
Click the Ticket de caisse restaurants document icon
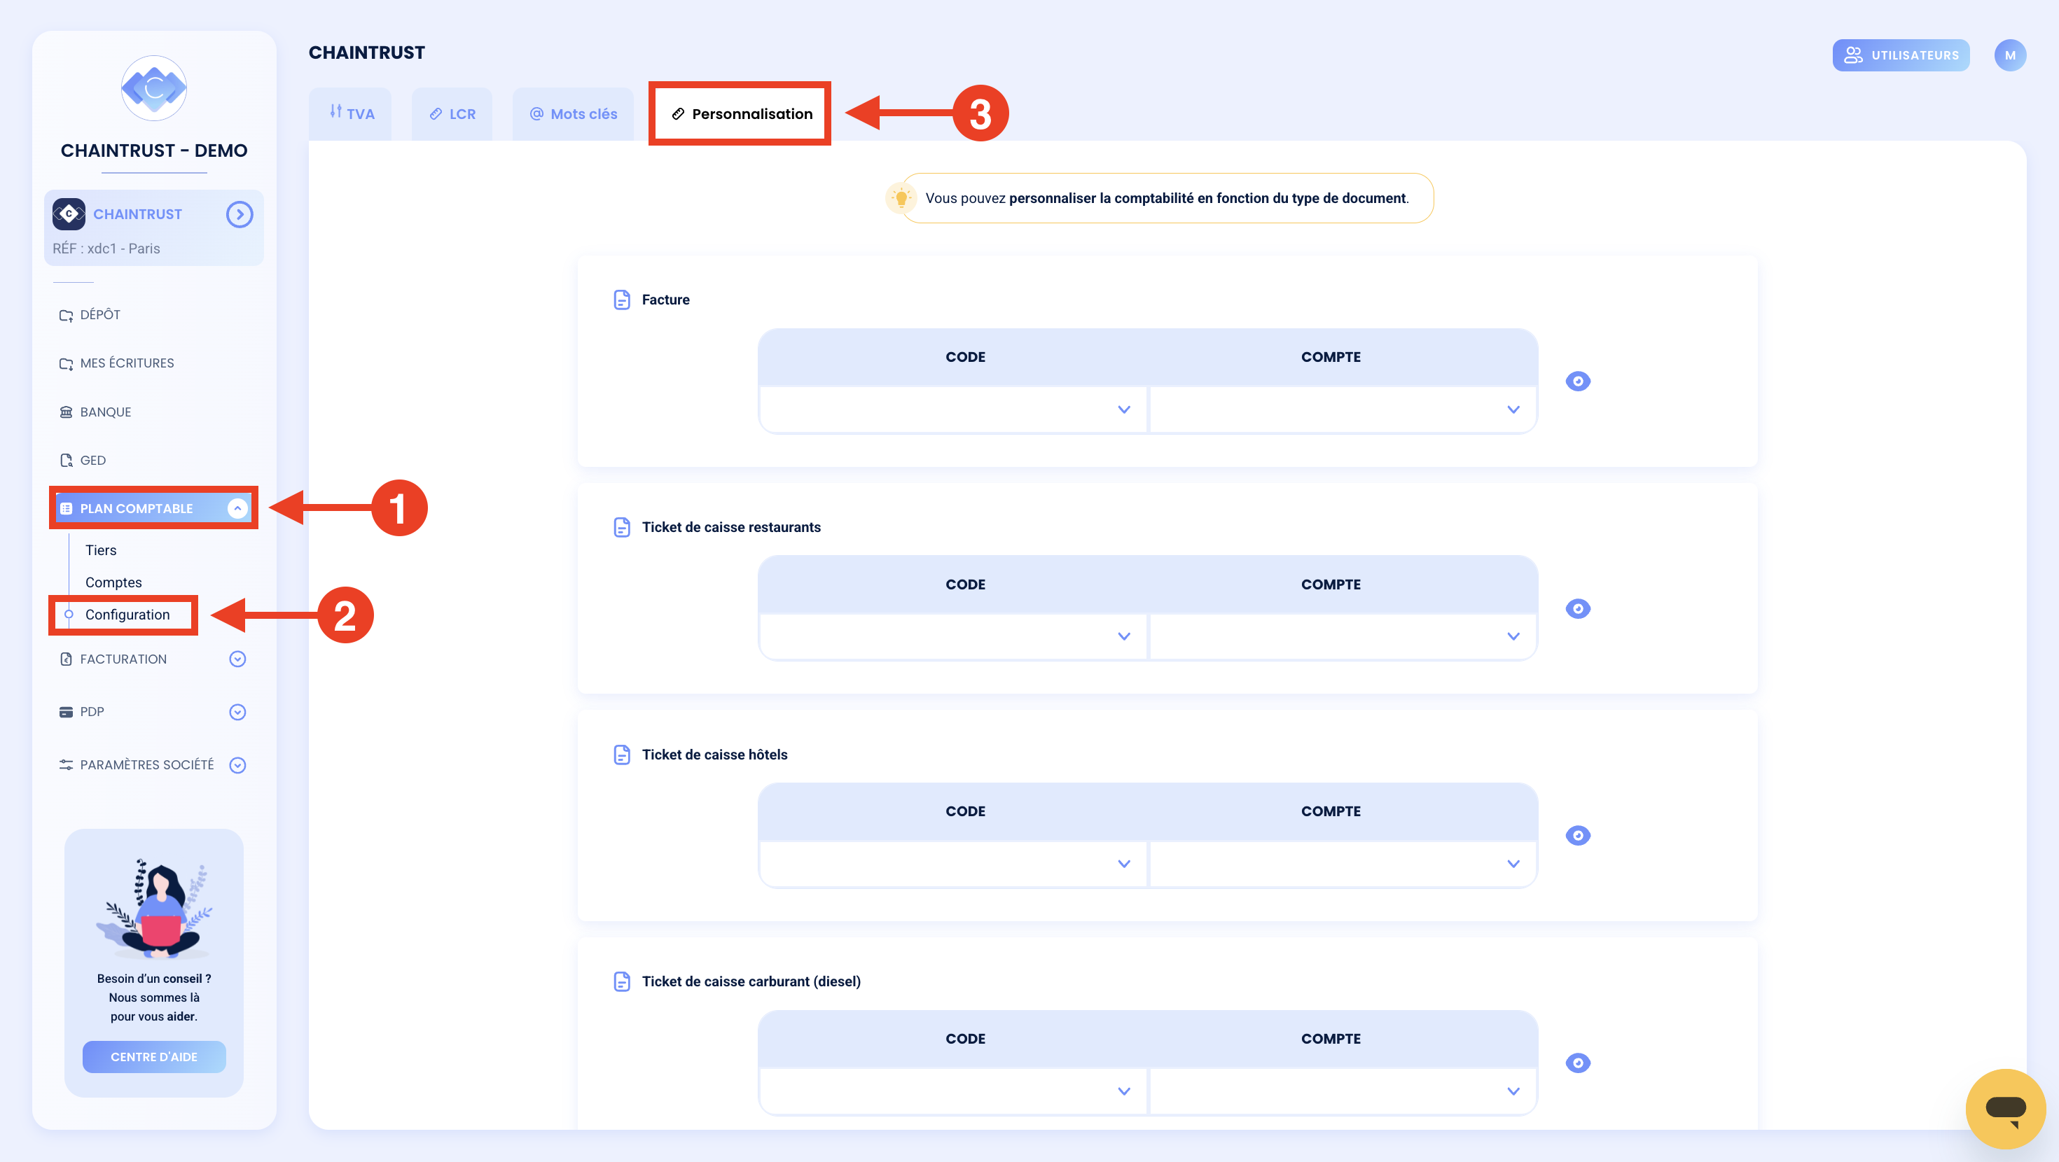[622, 528]
